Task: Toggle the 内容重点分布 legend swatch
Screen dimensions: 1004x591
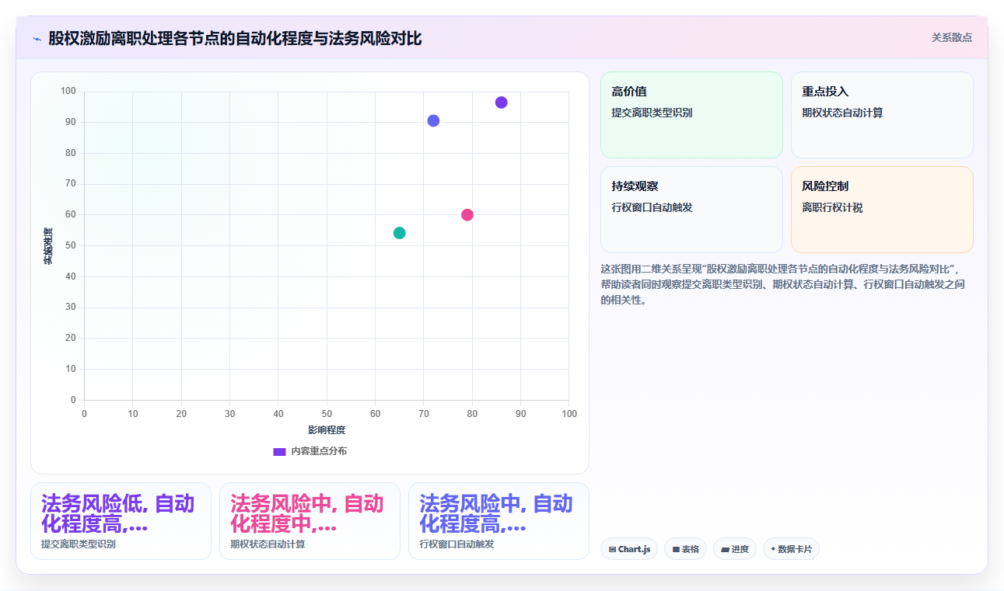Action: [279, 451]
